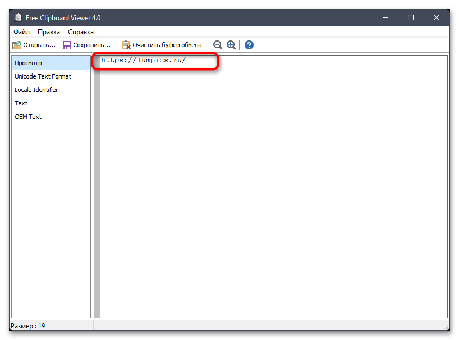
Task: Open the Файл menu
Action: (x=21, y=32)
